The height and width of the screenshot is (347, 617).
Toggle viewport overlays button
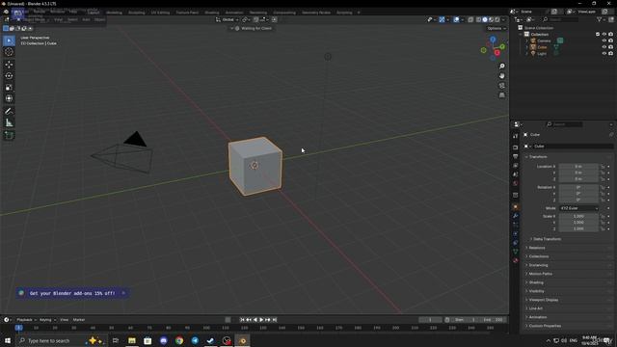coord(456,19)
